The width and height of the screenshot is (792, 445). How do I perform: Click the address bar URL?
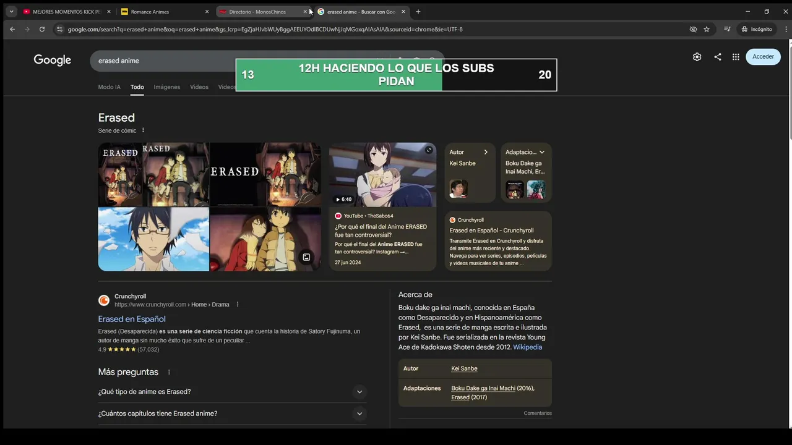click(x=265, y=29)
